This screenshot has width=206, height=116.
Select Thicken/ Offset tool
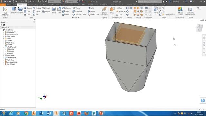coord(80,15)
